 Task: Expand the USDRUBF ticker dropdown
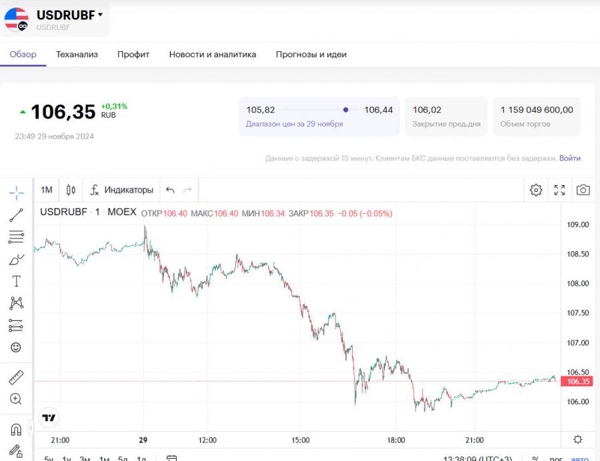(100, 14)
